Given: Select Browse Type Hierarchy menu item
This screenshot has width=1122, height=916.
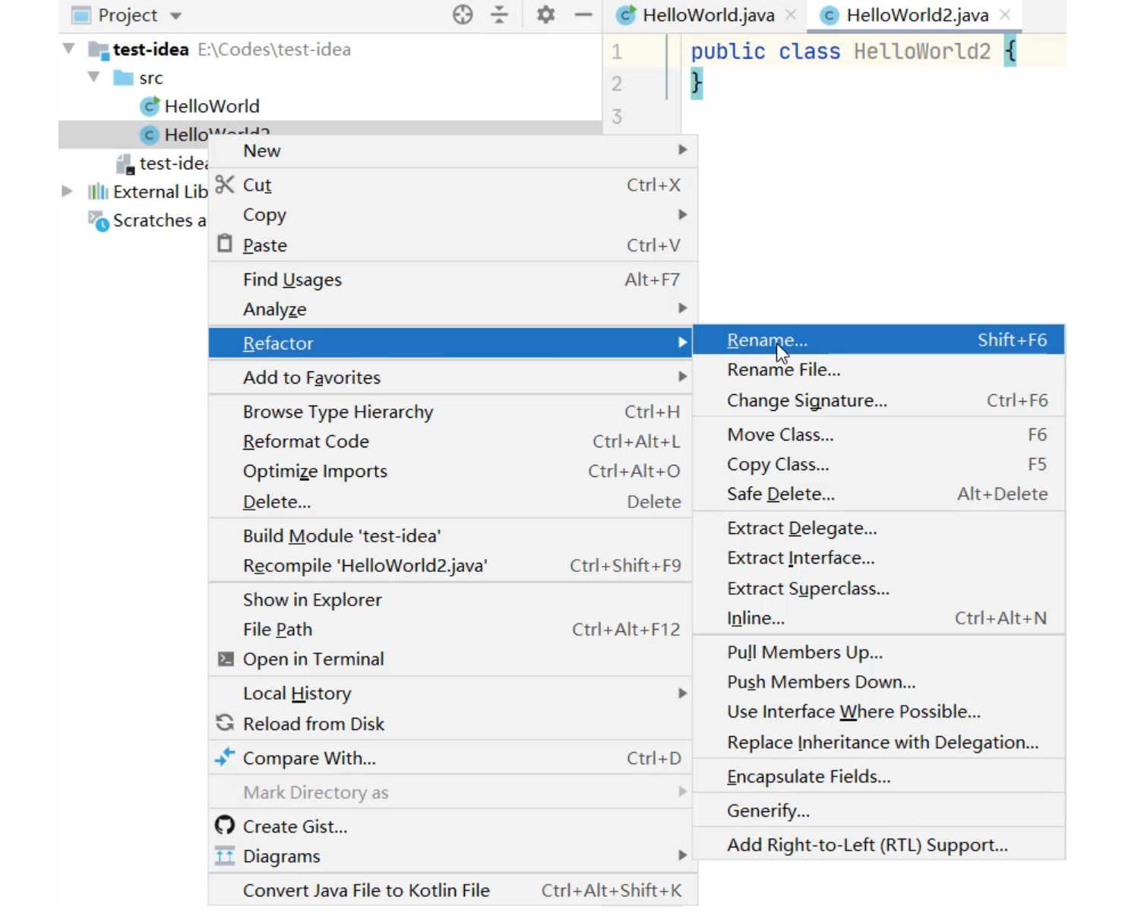Looking at the screenshot, I should tap(450, 412).
